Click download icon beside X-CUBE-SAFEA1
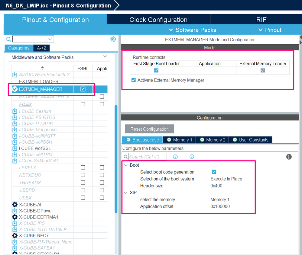Screen dimensions: 302x255 tap(15, 248)
